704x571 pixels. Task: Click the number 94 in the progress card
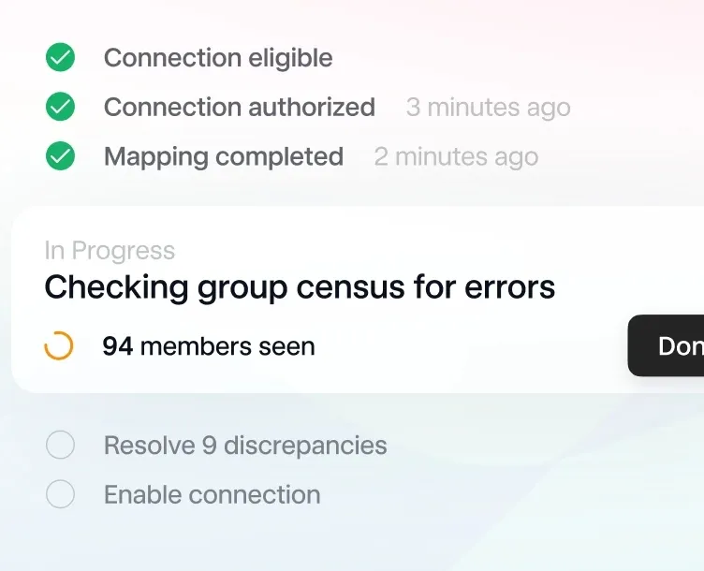117,346
